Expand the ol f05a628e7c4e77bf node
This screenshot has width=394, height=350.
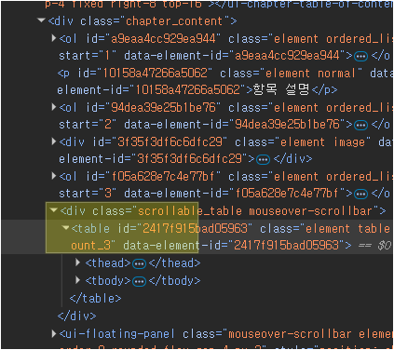click(x=54, y=176)
